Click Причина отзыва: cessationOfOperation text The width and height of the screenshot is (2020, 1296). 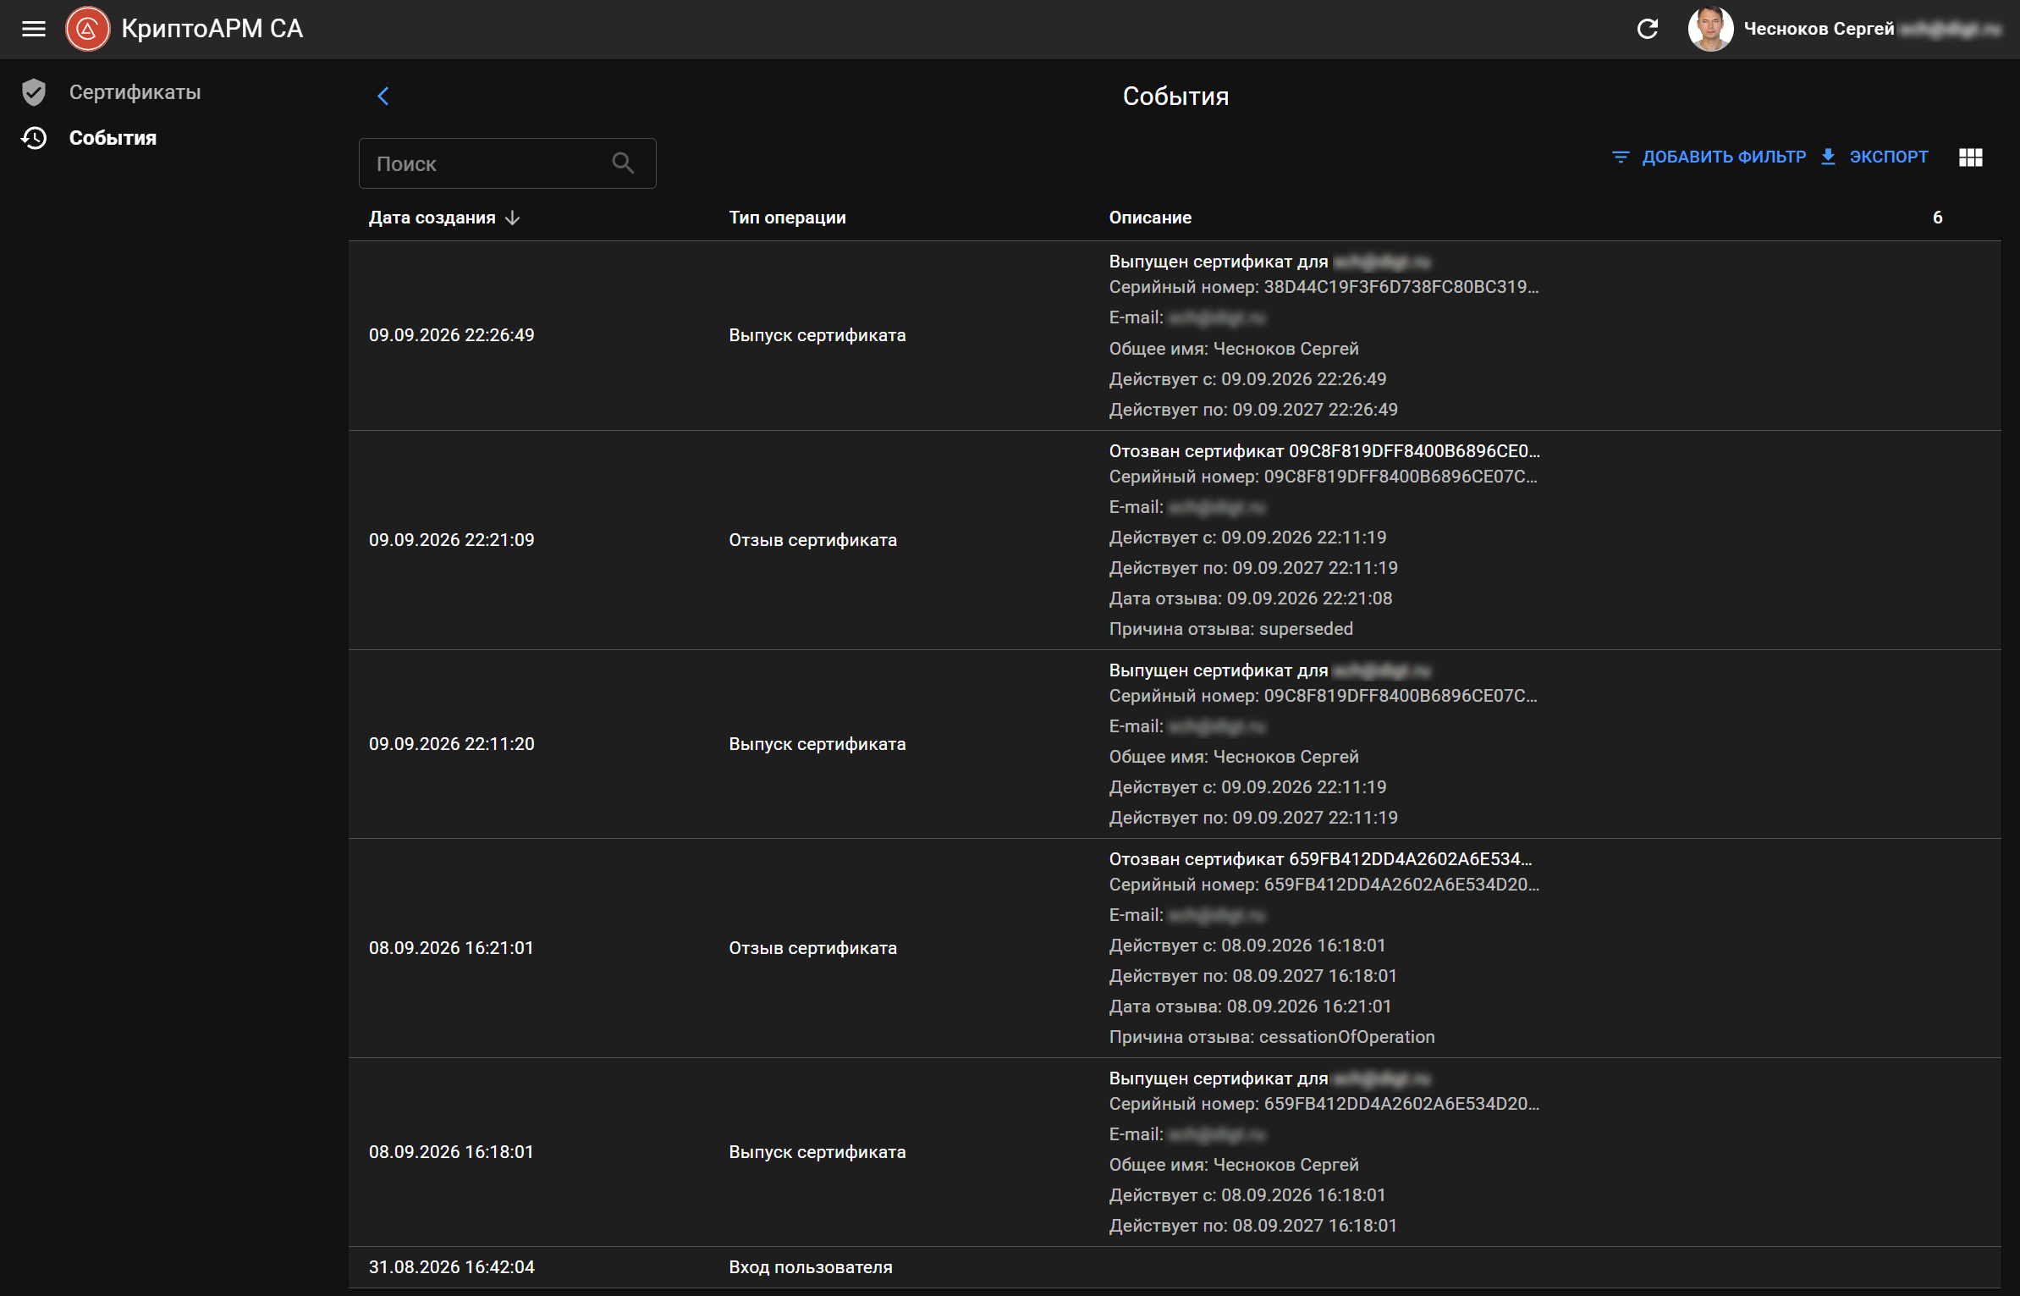click(x=1271, y=1037)
